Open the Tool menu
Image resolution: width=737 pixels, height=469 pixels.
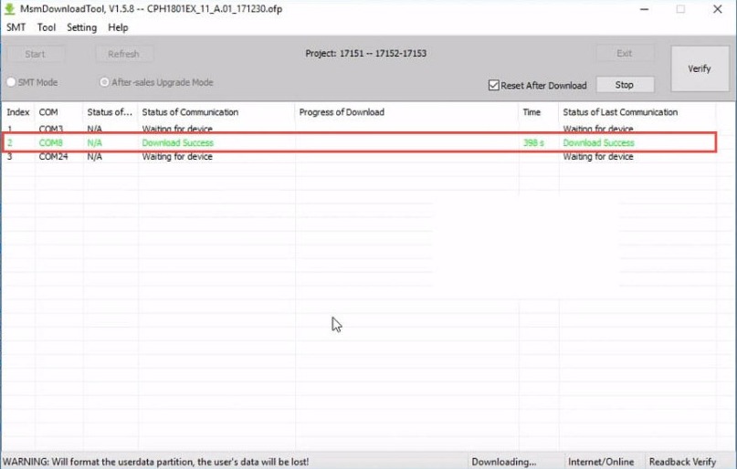click(x=46, y=27)
